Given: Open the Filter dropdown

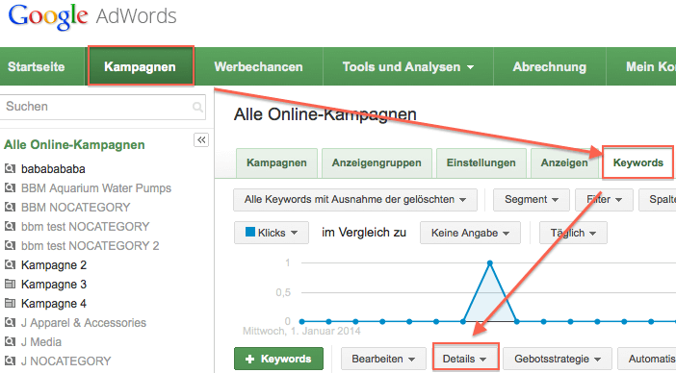Looking at the screenshot, I should [604, 200].
